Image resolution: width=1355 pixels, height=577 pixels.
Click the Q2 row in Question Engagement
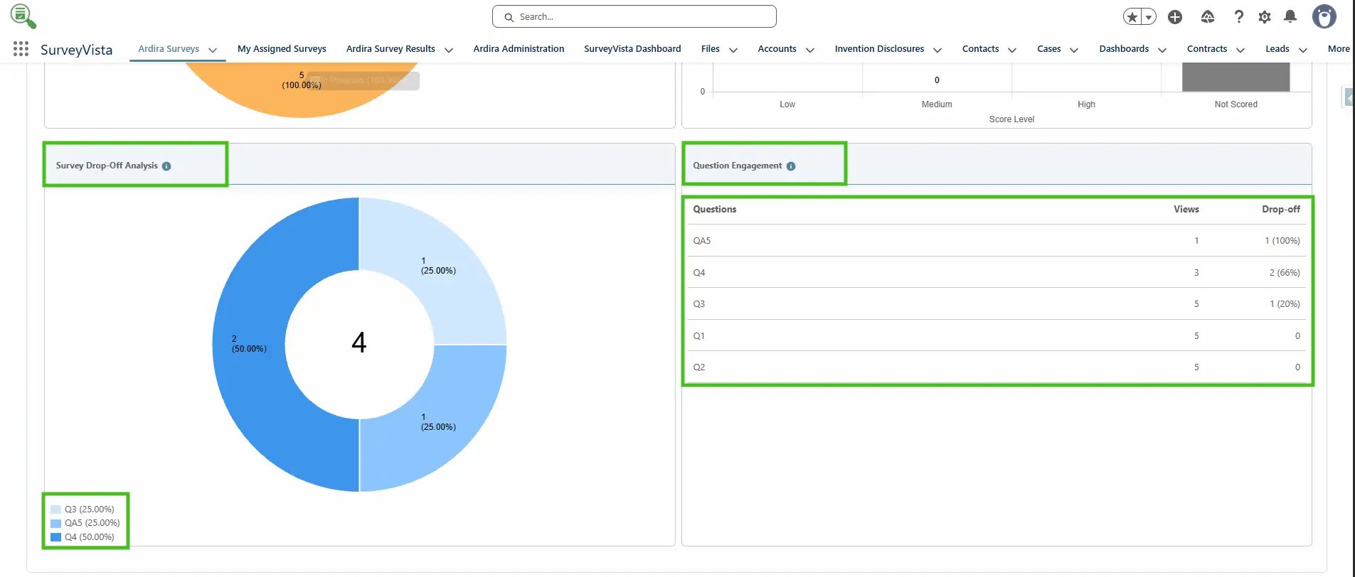point(997,367)
